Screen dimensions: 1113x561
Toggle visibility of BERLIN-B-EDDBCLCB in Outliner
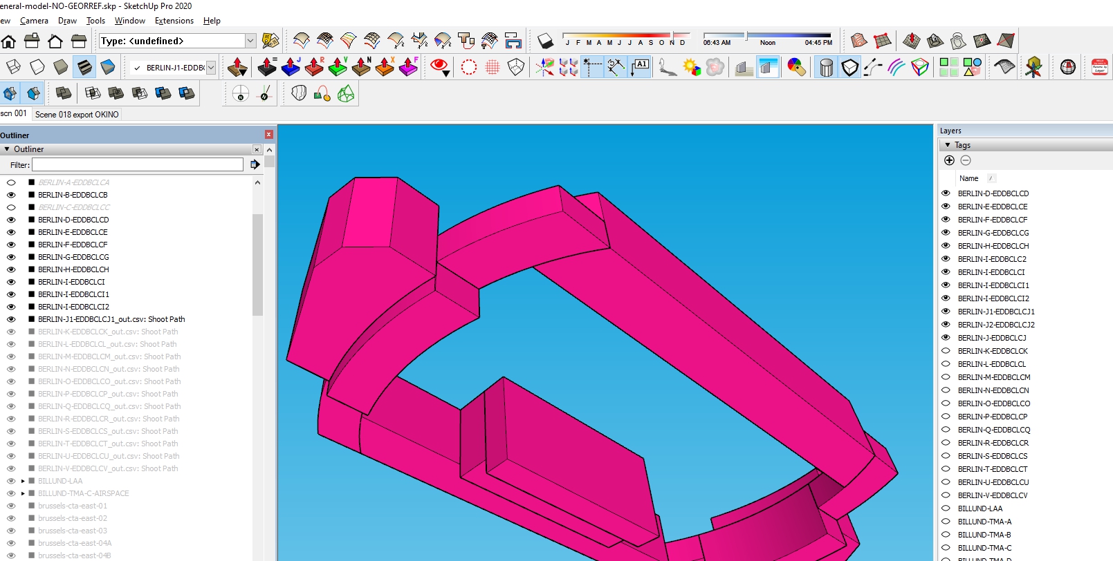pos(11,195)
